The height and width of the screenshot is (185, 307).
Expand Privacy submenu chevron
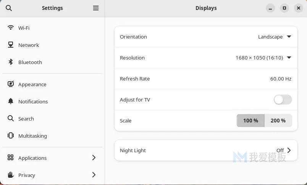click(94, 175)
